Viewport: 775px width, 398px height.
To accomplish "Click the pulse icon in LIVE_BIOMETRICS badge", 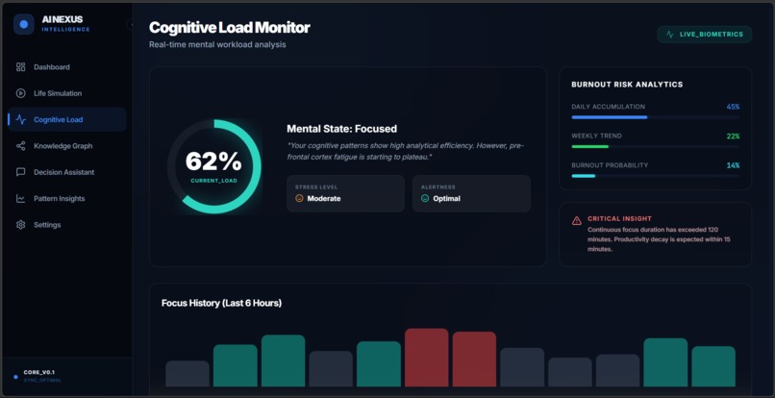I will (670, 35).
